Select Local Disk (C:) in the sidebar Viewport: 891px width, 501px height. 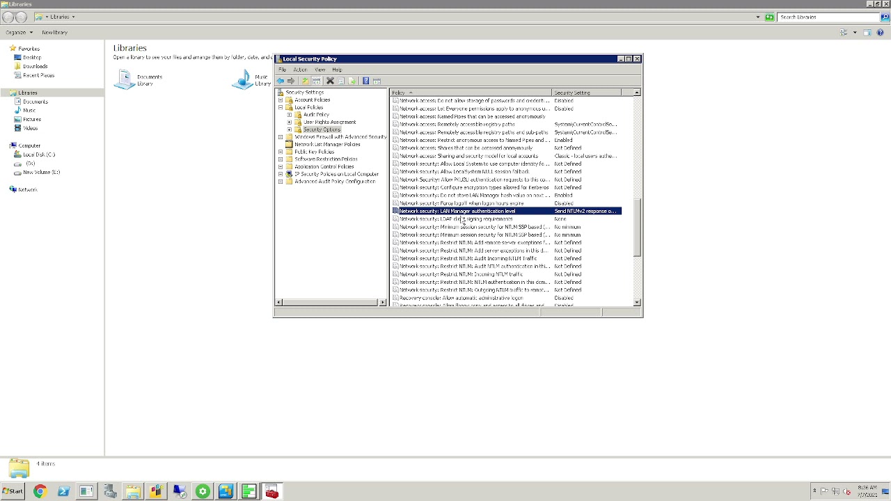(x=39, y=154)
